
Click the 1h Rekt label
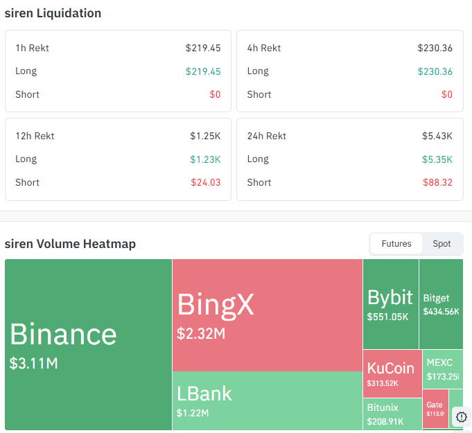(32, 48)
